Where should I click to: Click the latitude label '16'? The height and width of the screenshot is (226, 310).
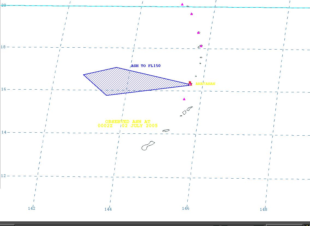(x=4, y=89)
